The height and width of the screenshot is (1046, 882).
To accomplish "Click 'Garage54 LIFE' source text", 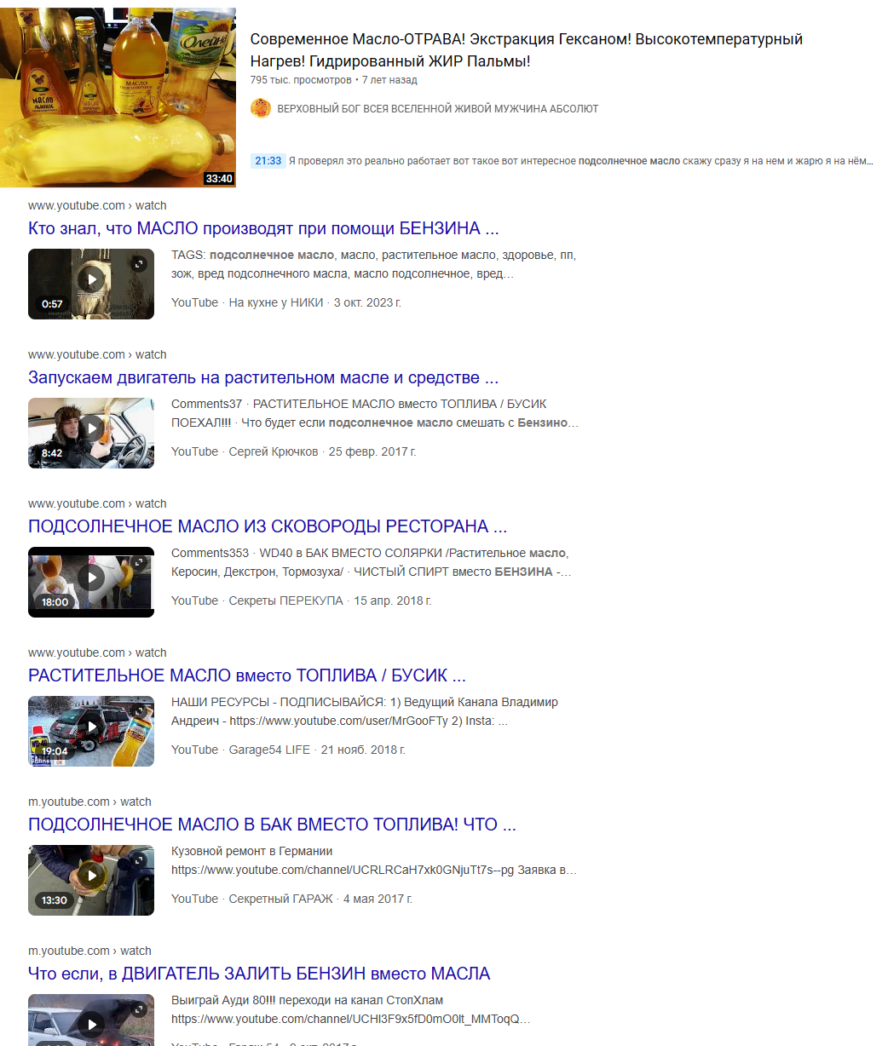I will 269,750.
